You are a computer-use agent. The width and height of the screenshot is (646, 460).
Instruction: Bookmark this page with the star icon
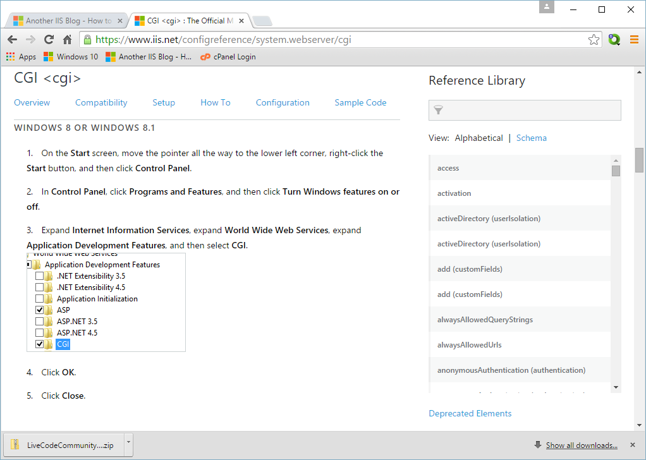tap(594, 40)
